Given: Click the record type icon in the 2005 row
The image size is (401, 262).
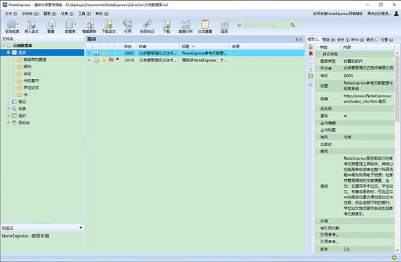Looking at the screenshot, I should (97, 53).
